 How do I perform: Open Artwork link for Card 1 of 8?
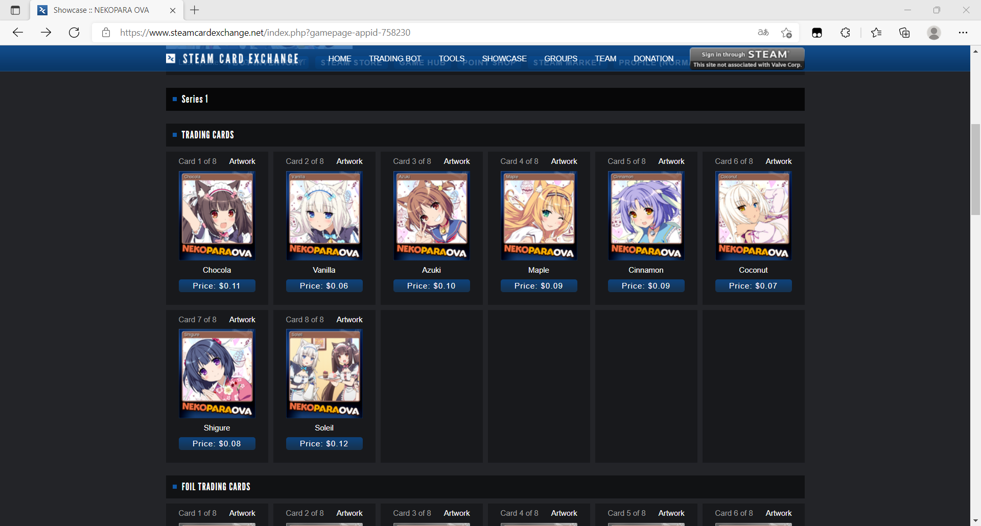tap(242, 161)
